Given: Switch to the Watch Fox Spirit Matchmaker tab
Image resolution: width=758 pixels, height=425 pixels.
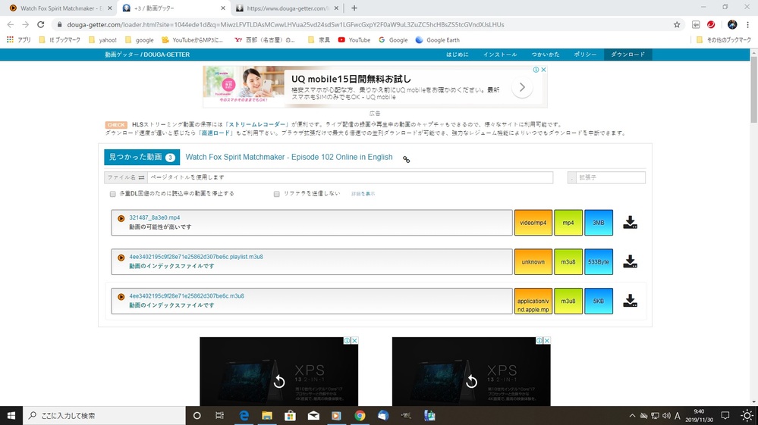Looking at the screenshot, I should (57, 8).
